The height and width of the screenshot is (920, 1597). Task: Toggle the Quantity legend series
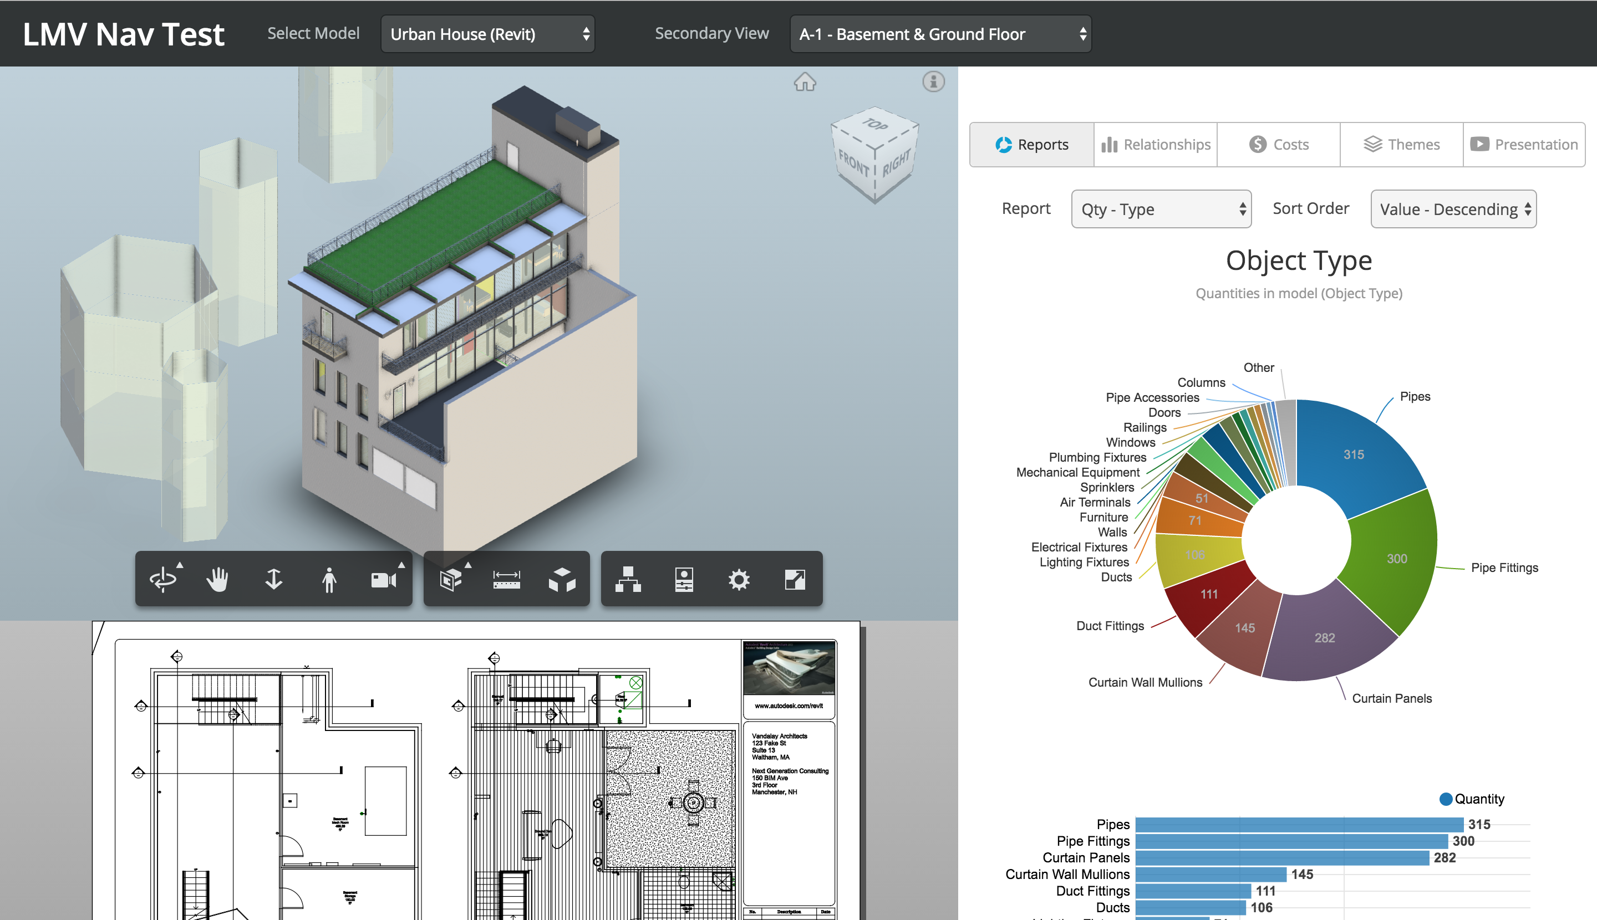pos(1471,799)
